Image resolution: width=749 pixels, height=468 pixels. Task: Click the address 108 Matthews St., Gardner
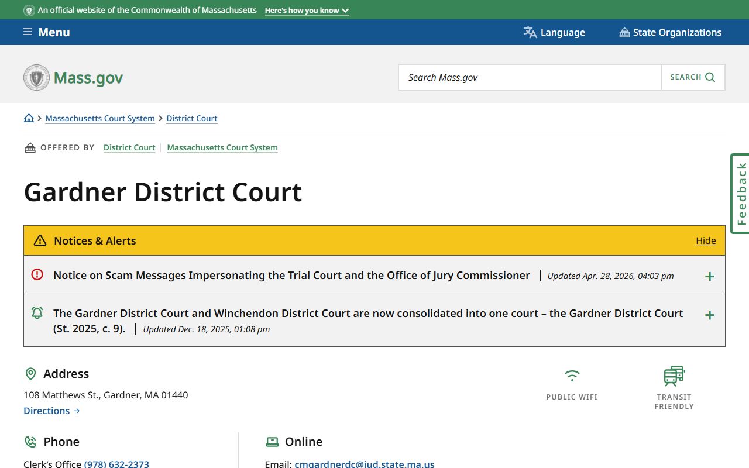pos(106,395)
